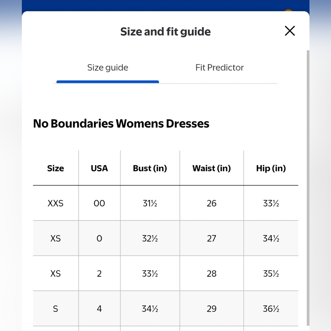Click the Size and fit guide title
Screen dimensions: 331x331
point(165,32)
